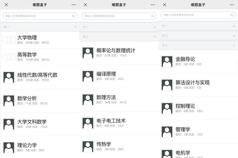
Task: Collapse the 大二 section in middle panel
Action: 119,36
